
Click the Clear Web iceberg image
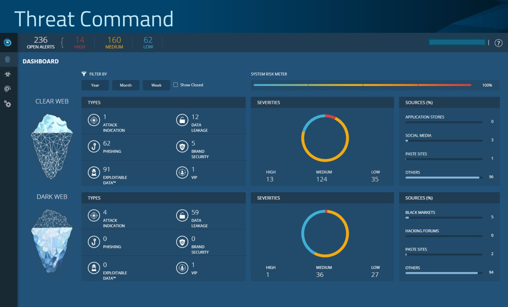coord(52,146)
